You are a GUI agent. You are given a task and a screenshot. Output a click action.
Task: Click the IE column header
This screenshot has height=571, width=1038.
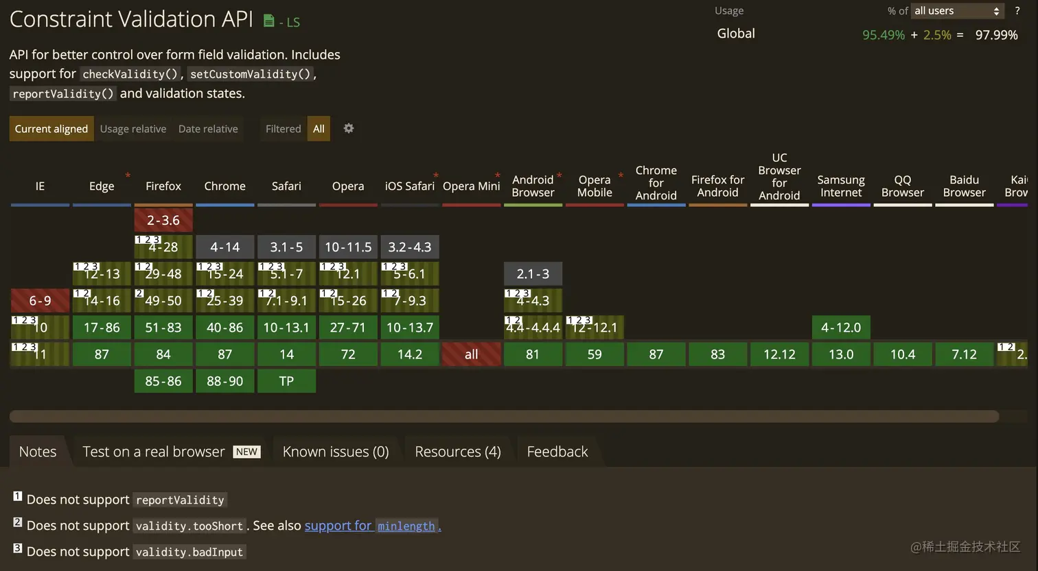click(x=40, y=186)
